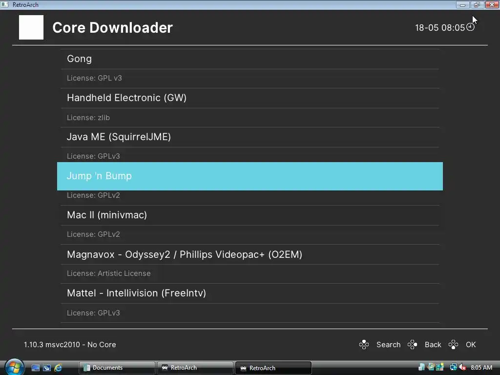
Task: Minimize the RetroArch window
Action: pyautogui.click(x=463, y=4)
